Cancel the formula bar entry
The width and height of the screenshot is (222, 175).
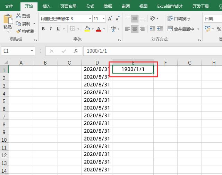point(52,51)
